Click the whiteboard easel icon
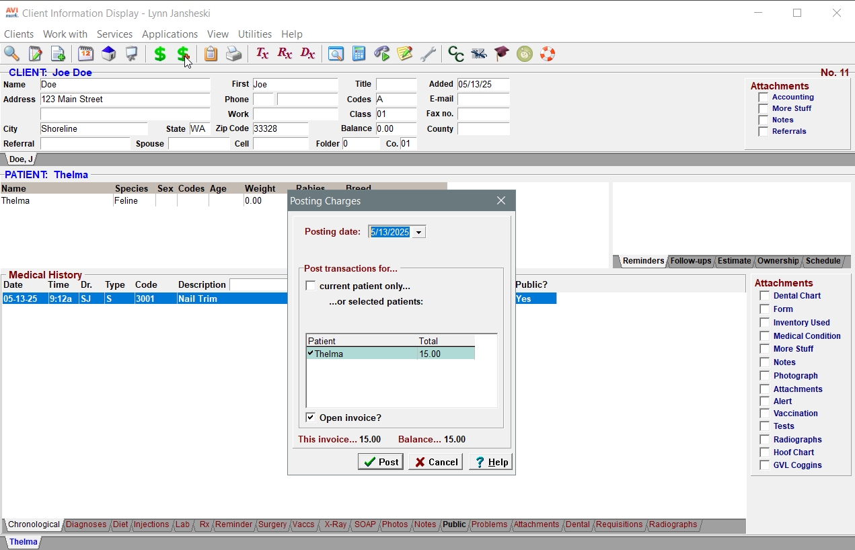 click(132, 54)
